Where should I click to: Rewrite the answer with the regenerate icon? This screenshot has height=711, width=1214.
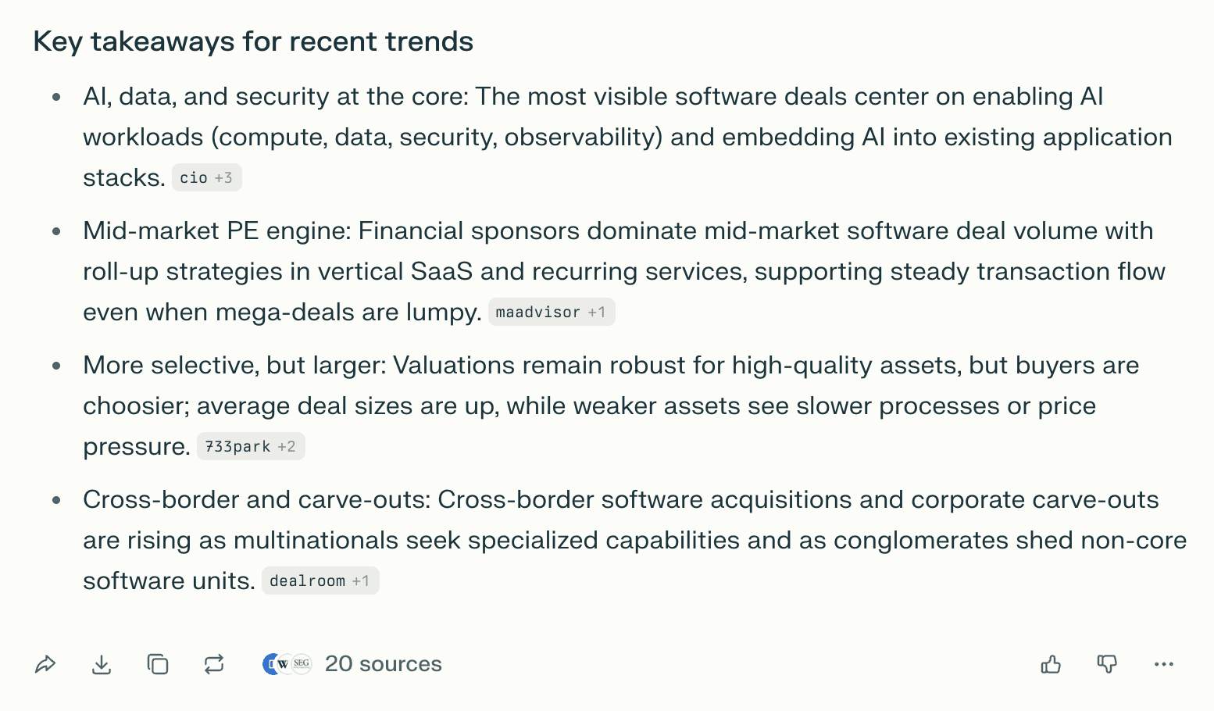[x=214, y=663]
